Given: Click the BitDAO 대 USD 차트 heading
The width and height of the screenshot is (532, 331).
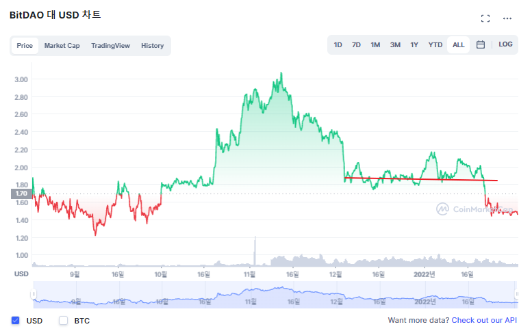Looking at the screenshot, I should pyautogui.click(x=55, y=15).
